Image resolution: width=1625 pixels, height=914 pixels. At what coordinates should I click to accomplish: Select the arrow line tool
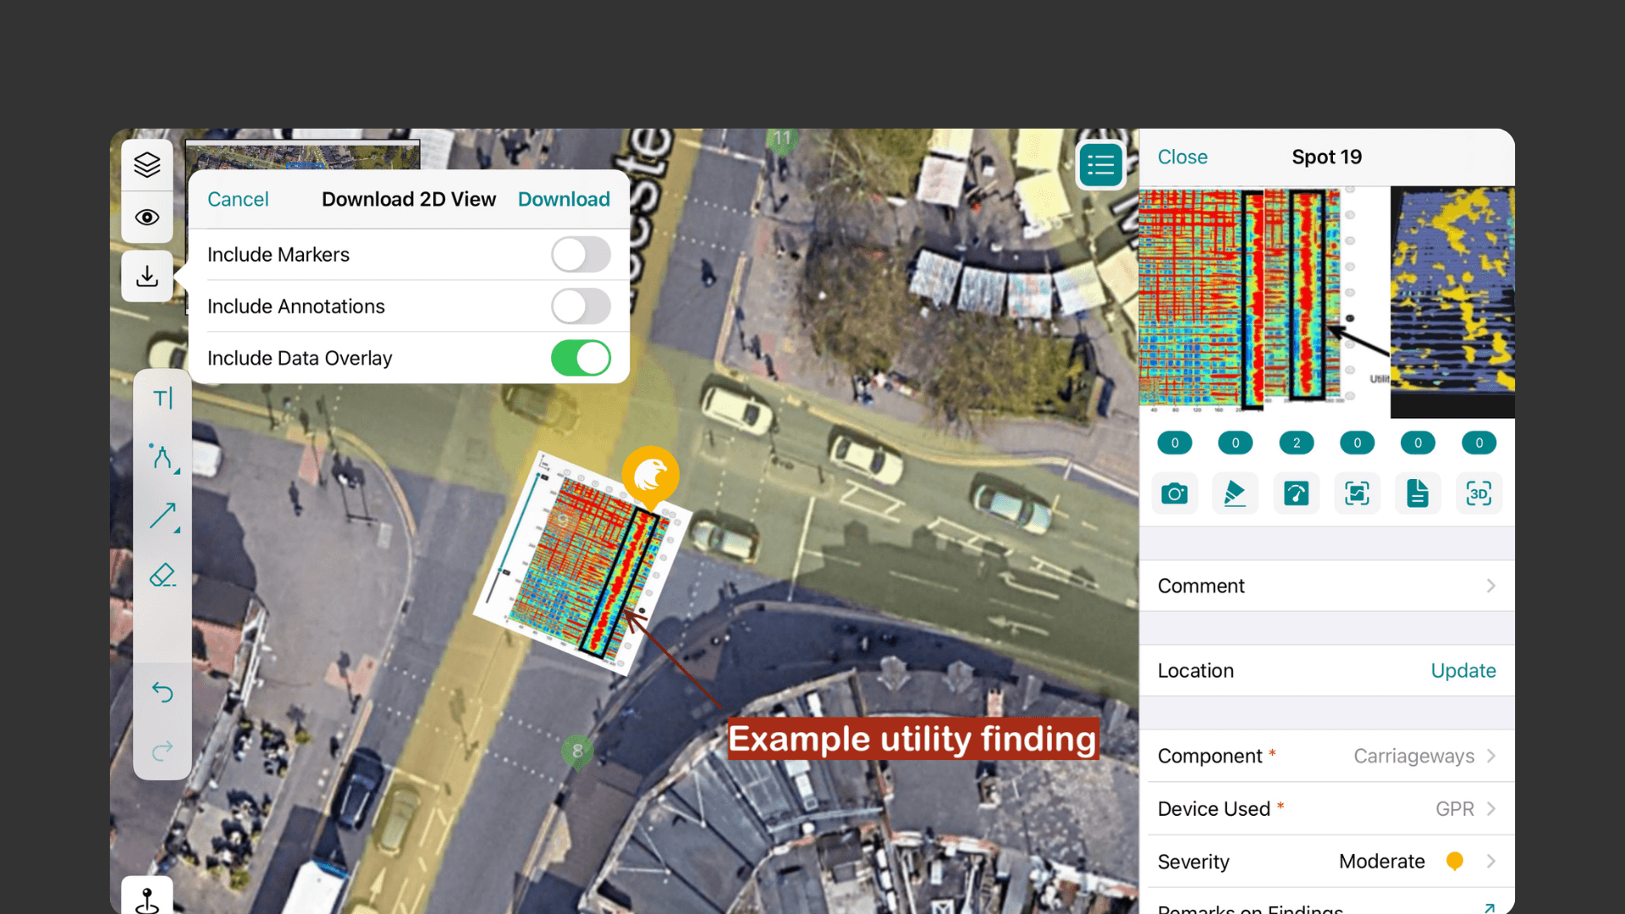[x=162, y=515]
